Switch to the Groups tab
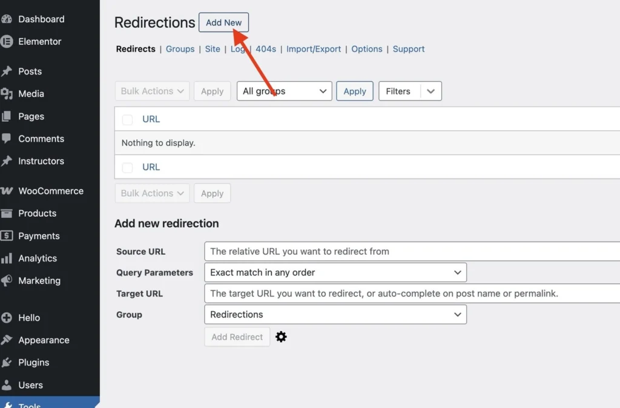Image resolution: width=620 pixels, height=408 pixels. 180,49
